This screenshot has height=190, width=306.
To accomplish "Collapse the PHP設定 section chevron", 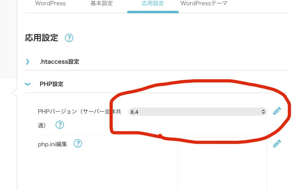I will (27, 84).
